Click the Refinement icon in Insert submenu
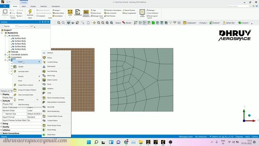The width and height of the screenshot is (259, 146). pos(44,67)
